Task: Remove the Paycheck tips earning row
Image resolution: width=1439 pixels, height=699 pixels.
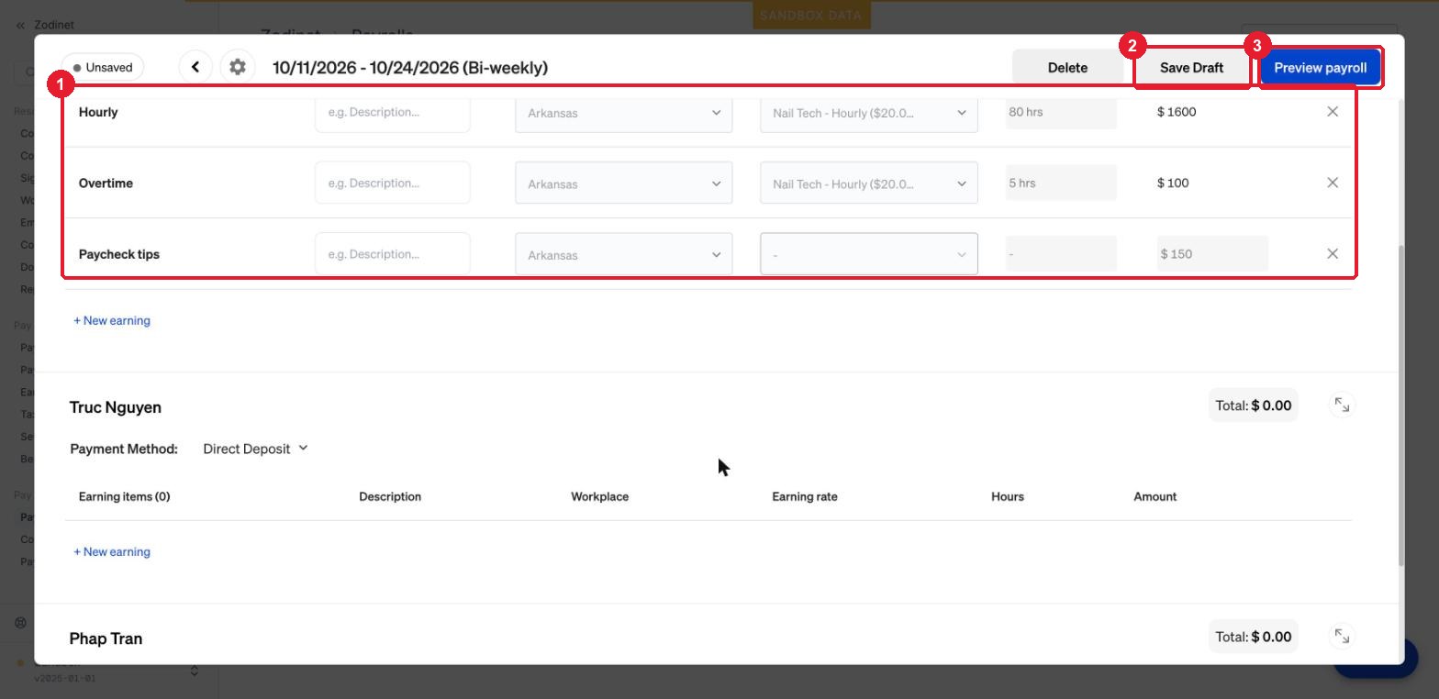Action: pos(1333,254)
